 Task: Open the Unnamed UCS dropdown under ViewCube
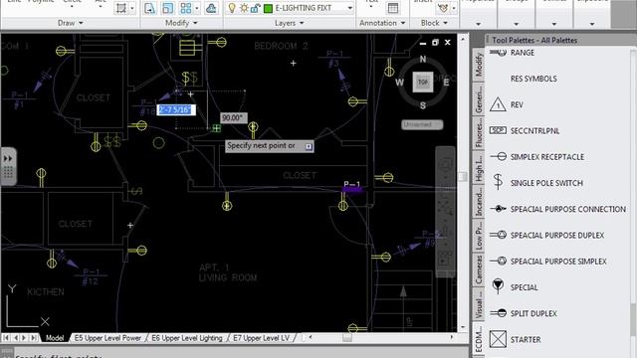click(x=422, y=124)
